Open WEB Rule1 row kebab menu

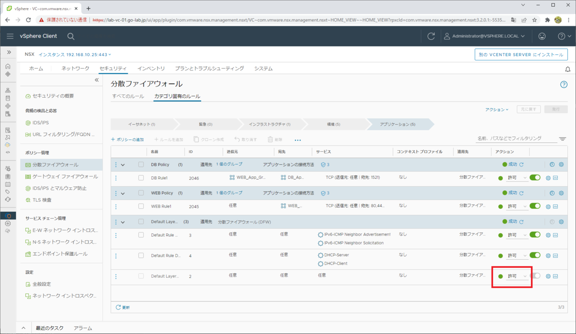(116, 207)
